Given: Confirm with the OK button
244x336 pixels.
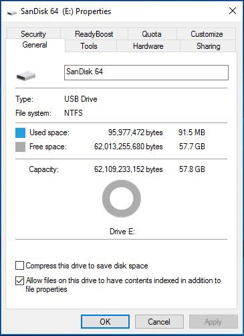Looking at the screenshot, I should tap(105, 321).
